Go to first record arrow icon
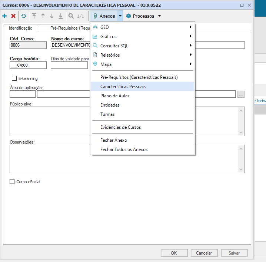Image resolution: width=266 pixels, height=262 pixels. point(34,16)
